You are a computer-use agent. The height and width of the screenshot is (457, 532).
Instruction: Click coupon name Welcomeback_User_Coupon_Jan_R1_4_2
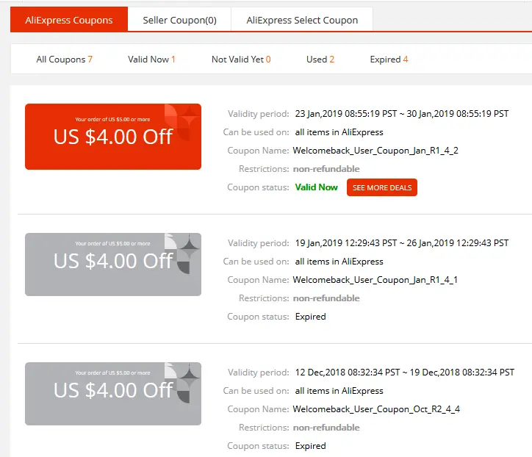click(375, 151)
